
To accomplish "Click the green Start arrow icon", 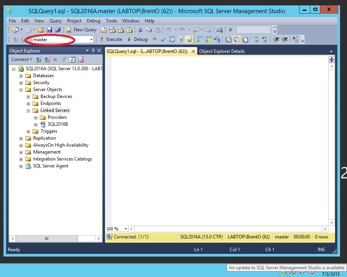I will 231,30.
